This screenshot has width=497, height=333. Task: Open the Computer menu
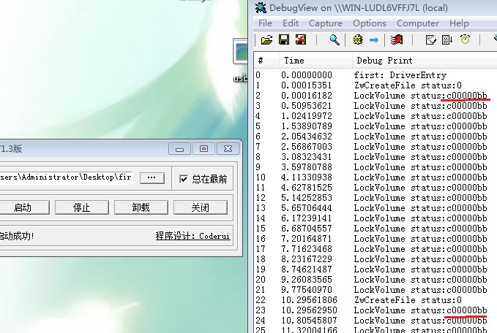(x=417, y=23)
